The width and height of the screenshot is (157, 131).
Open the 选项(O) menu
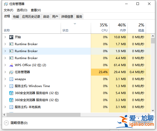(22, 10)
